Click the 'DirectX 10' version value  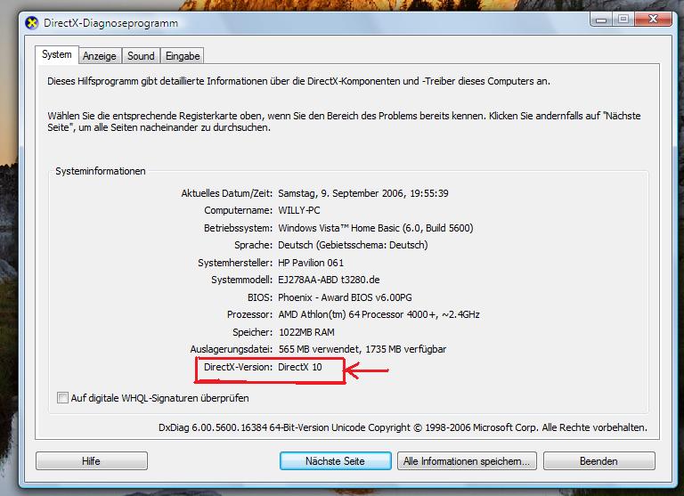(299, 367)
